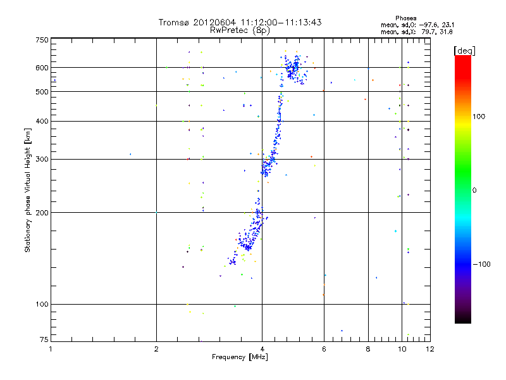Viewport: 506px width, 380px height.
Task: Click the plot title 'Tromsø 20120604 11:12:00-11:13:43'
Action: pyautogui.click(x=240, y=22)
